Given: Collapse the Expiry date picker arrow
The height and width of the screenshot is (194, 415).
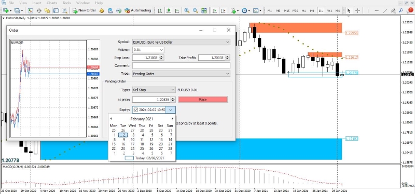Looking at the screenshot, I should [x=171, y=110].
